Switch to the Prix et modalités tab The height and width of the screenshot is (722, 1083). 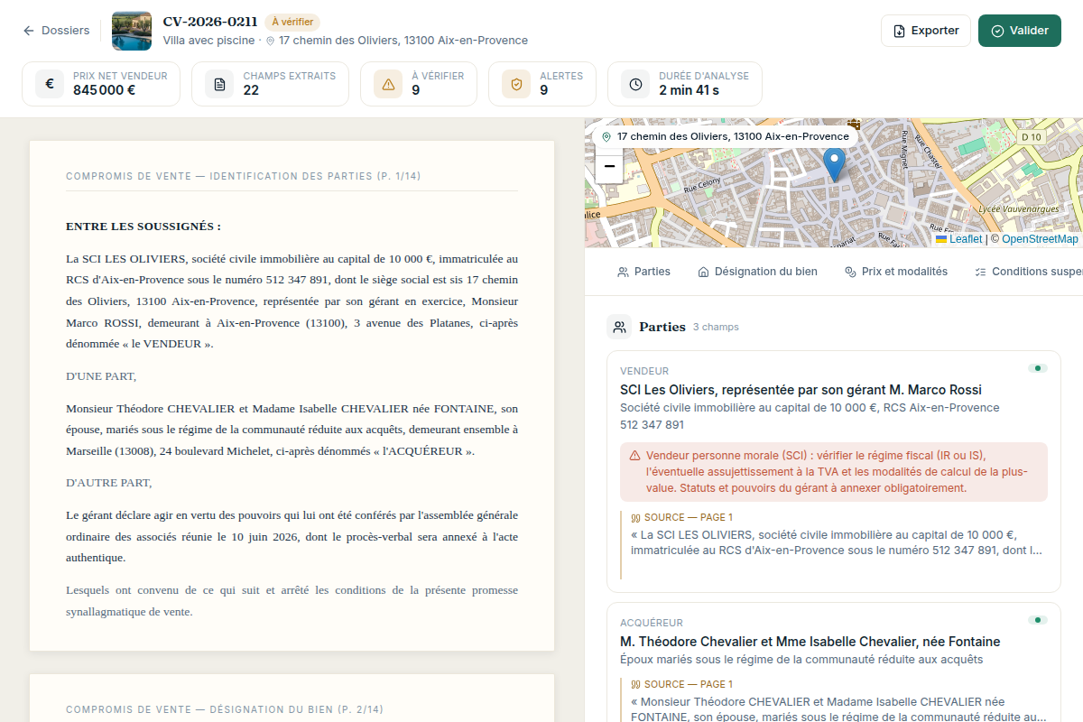895,272
